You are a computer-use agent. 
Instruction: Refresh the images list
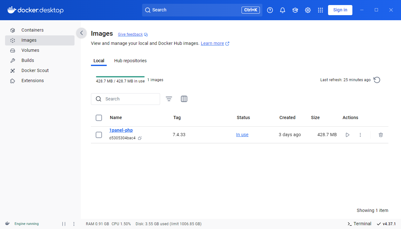tap(377, 80)
